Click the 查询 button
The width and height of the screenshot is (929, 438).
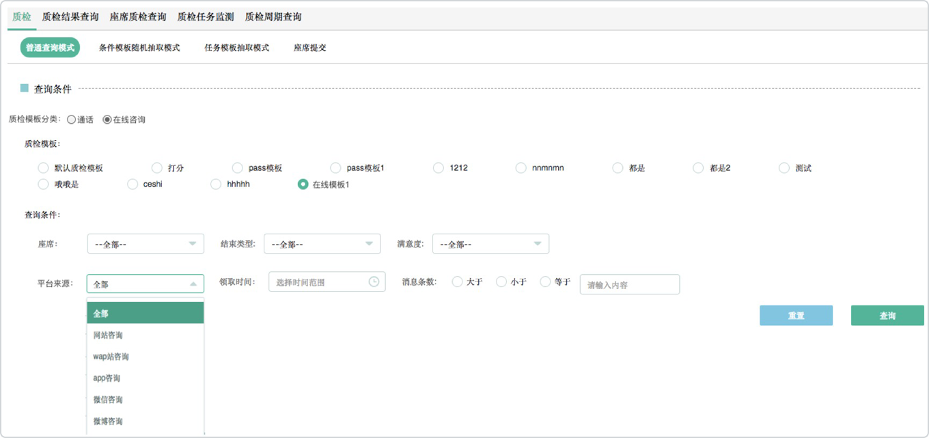point(887,316)
